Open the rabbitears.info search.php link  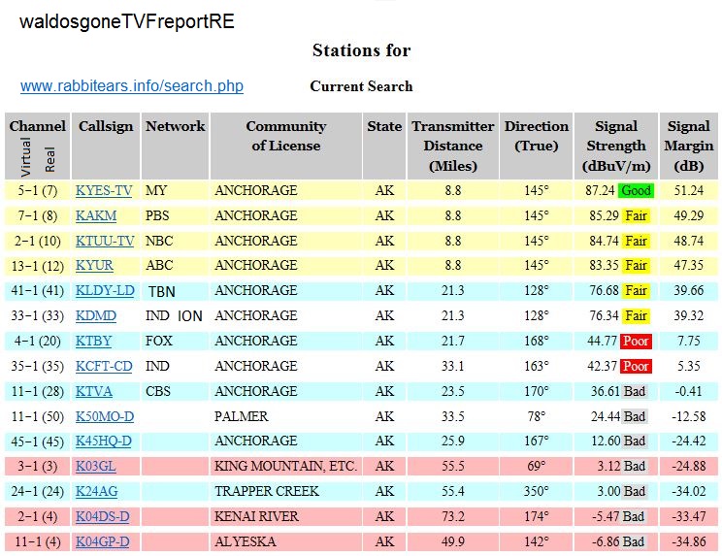click(x=132, y=86)
